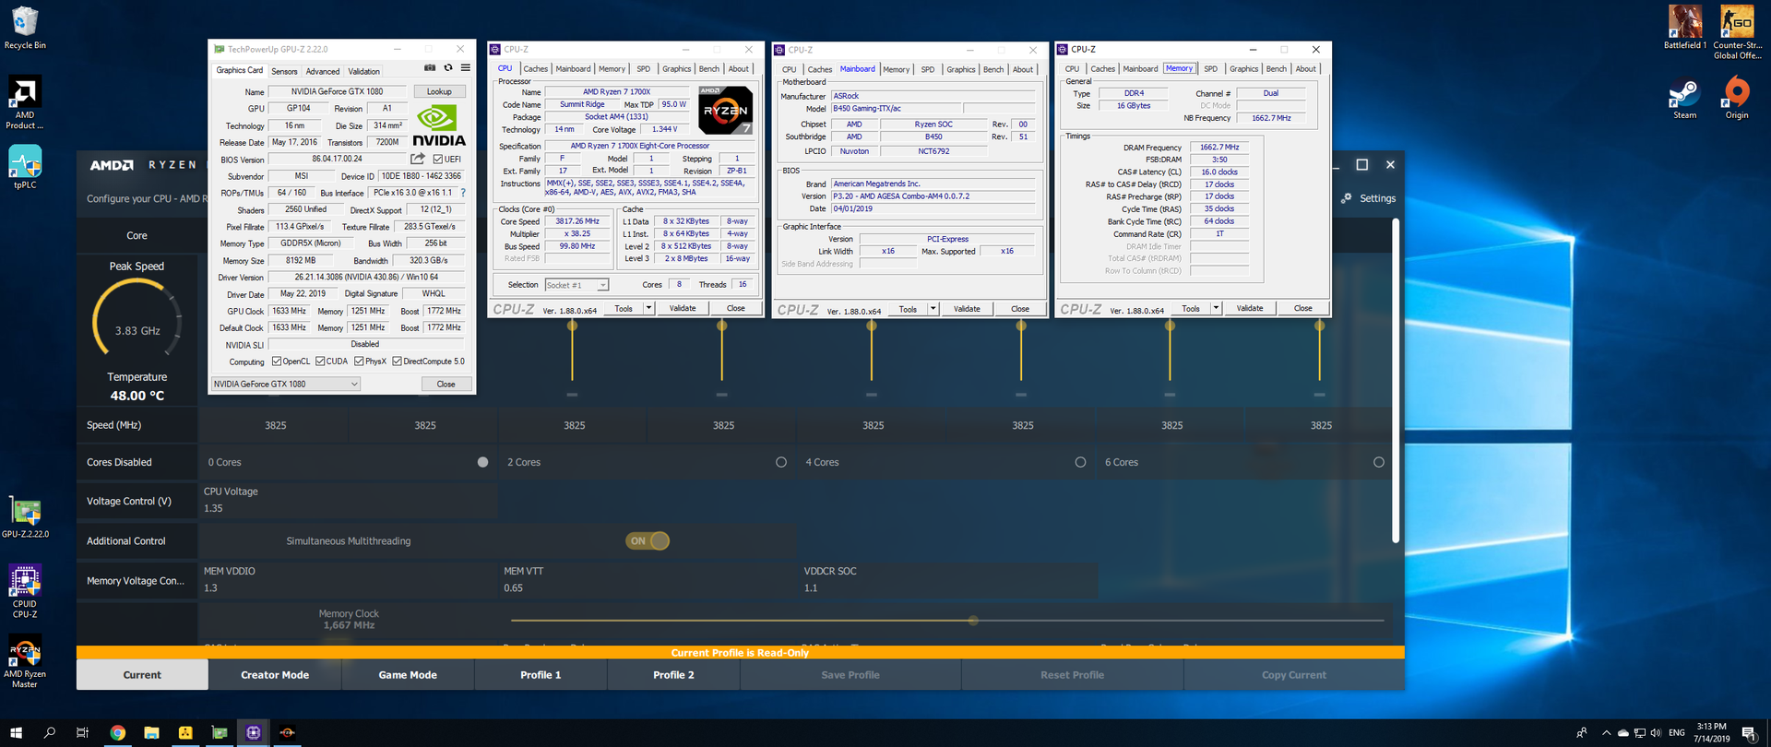Click CPU Voltage 1.35 field
Viewport: 1771px width, 747px height.
(349, 501)
